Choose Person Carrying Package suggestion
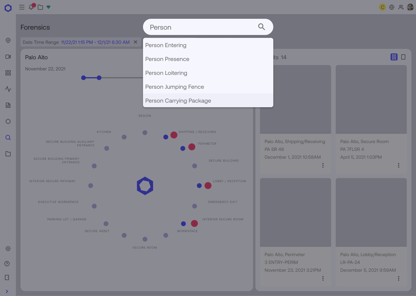 click(x=178, y=101)
